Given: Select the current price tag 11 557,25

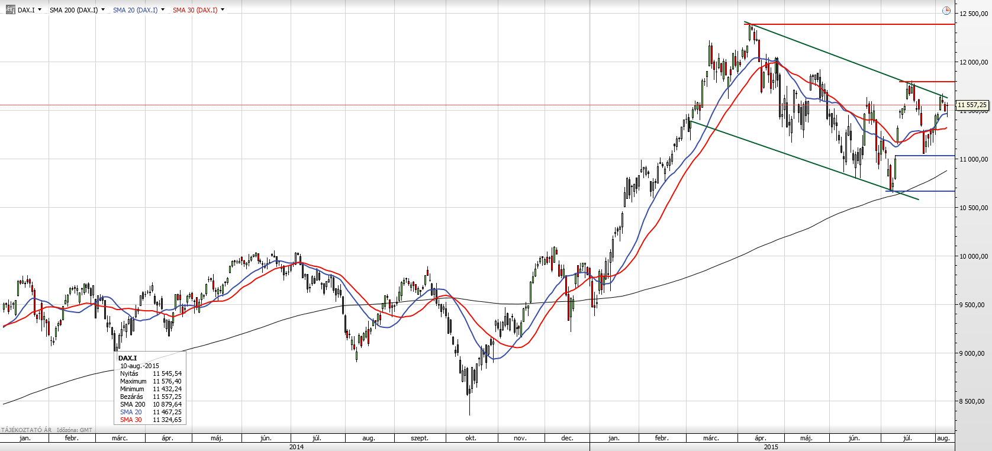Looking at the screenshot, I should click(x=972, y=105).
